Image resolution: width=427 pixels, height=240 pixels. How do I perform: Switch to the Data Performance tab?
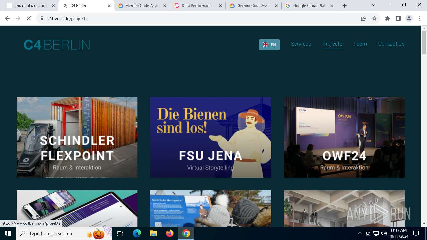(197, 6)
